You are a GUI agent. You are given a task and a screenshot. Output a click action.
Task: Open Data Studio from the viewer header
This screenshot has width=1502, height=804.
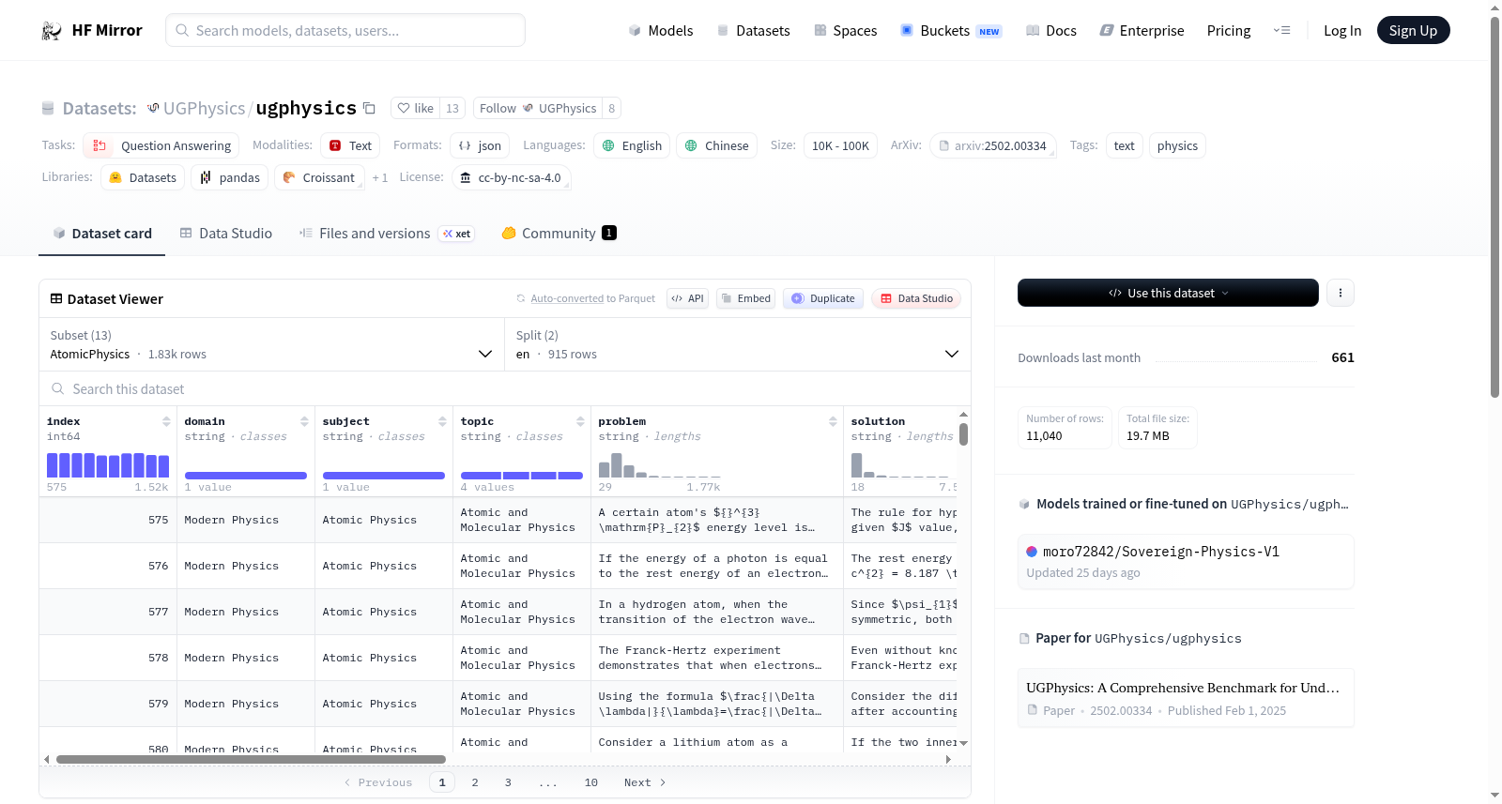[x=916, y=299]
